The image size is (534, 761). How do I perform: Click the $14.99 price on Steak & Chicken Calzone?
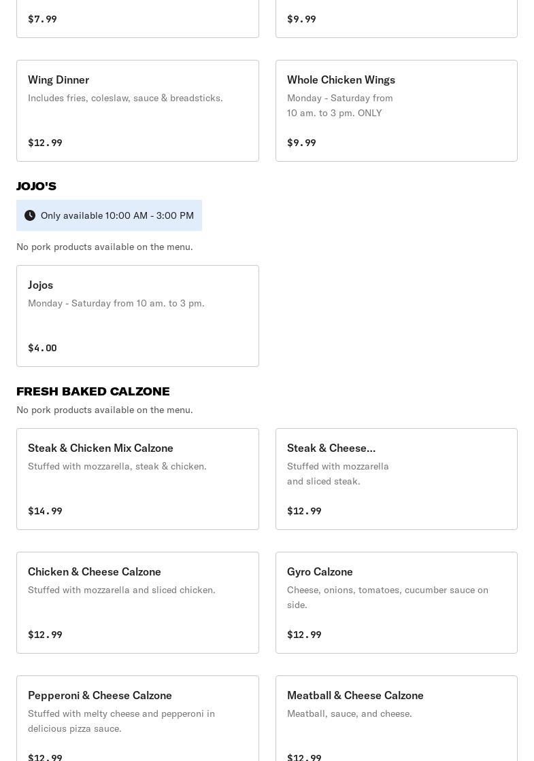point(45,511)
